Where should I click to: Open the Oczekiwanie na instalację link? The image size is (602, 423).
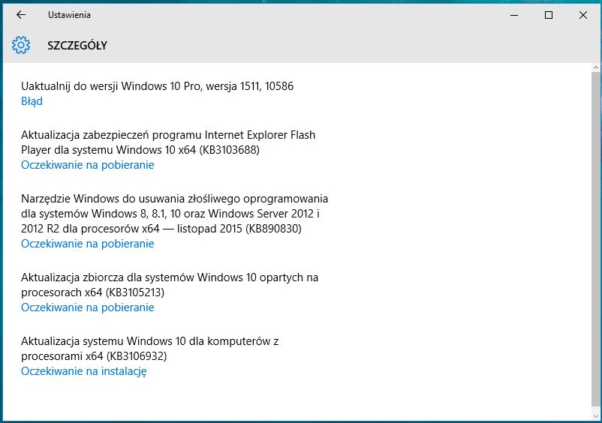click(83, 371)
